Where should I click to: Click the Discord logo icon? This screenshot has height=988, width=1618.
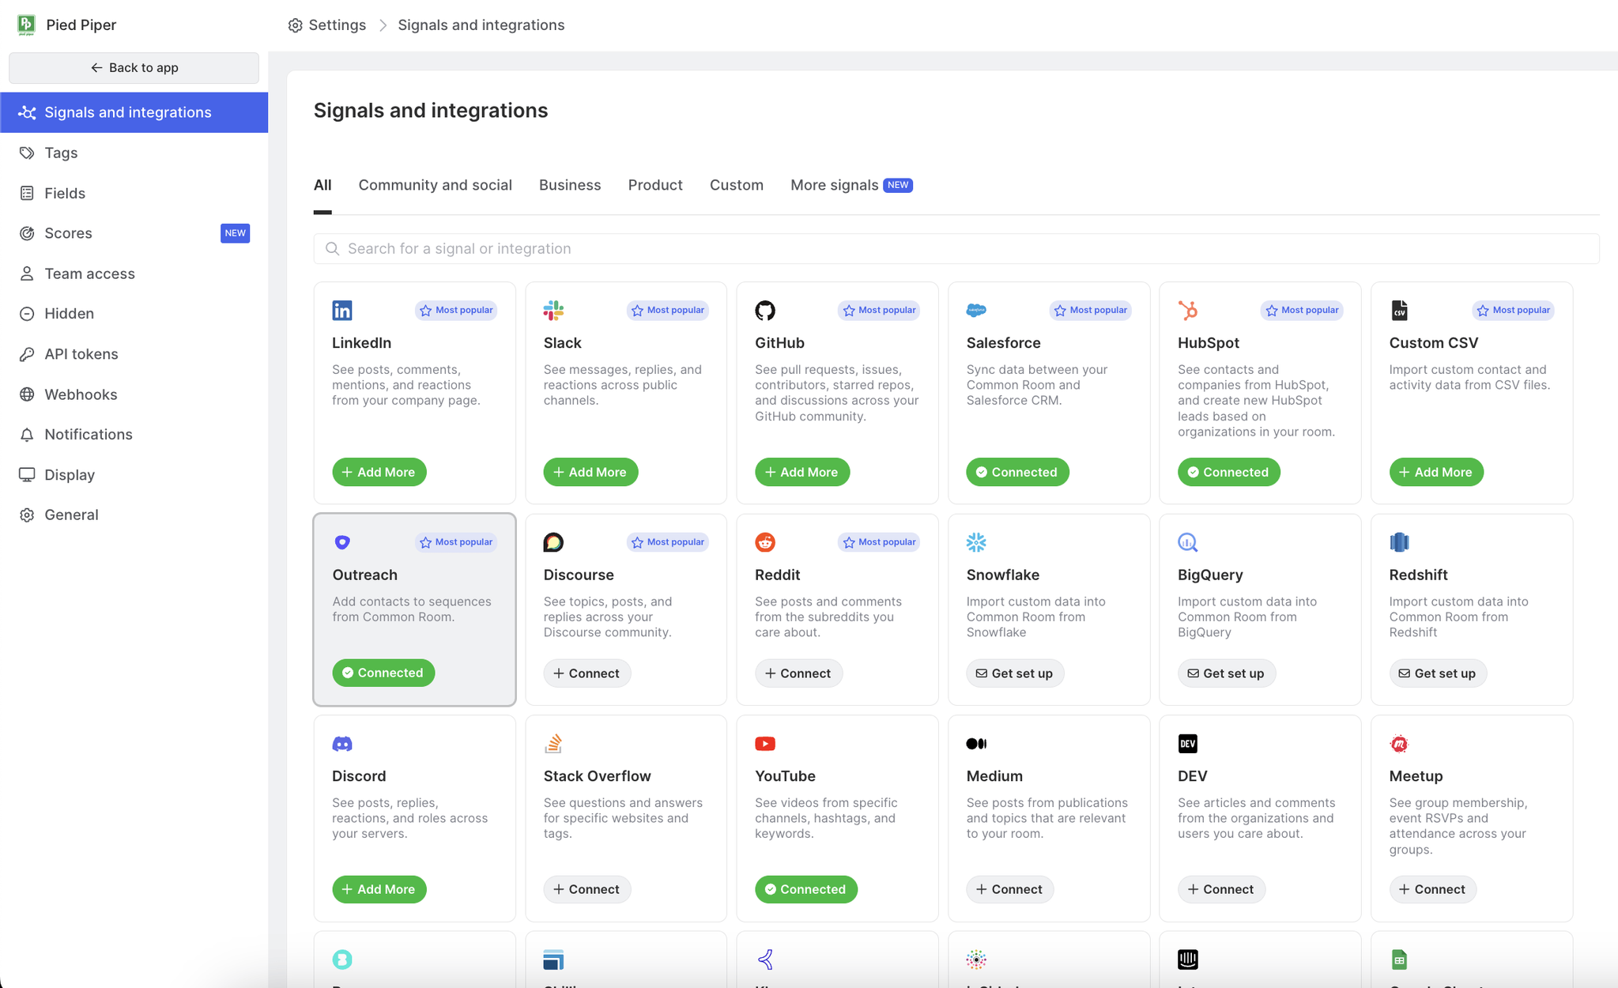point(342,744)
